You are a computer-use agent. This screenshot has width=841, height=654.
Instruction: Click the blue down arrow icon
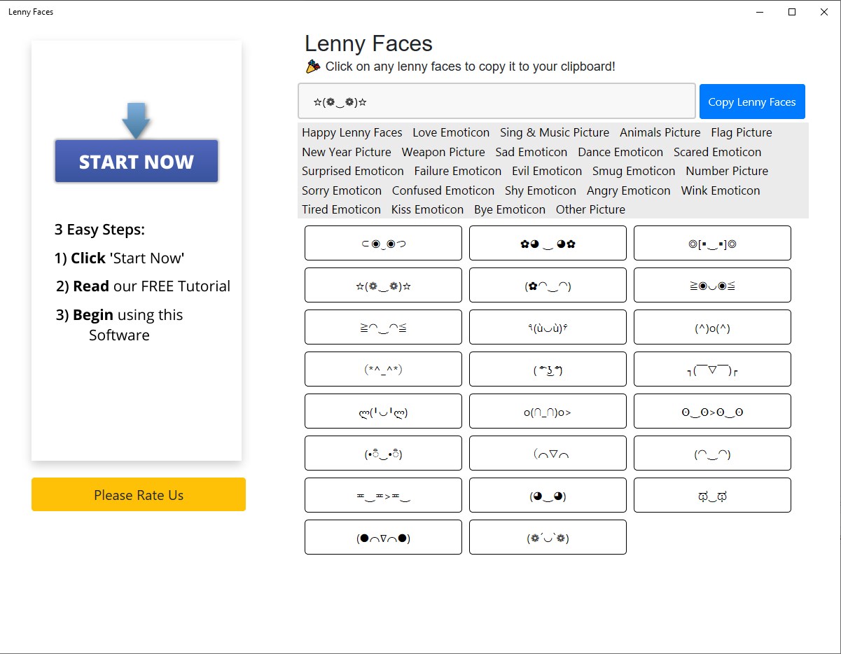coord(136,120)
